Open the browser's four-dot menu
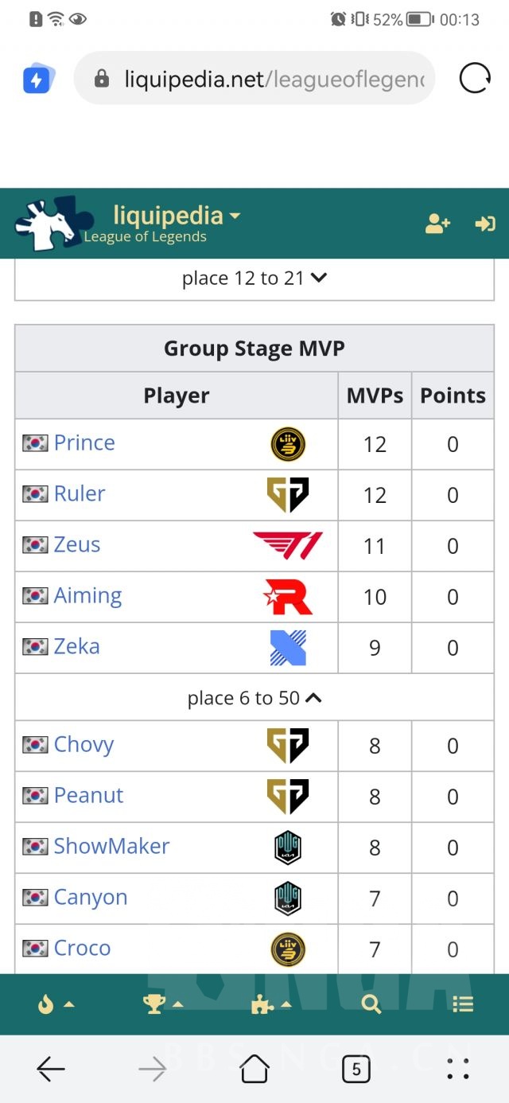Viewport: 509px width, 1103px height. point(458,1070)
